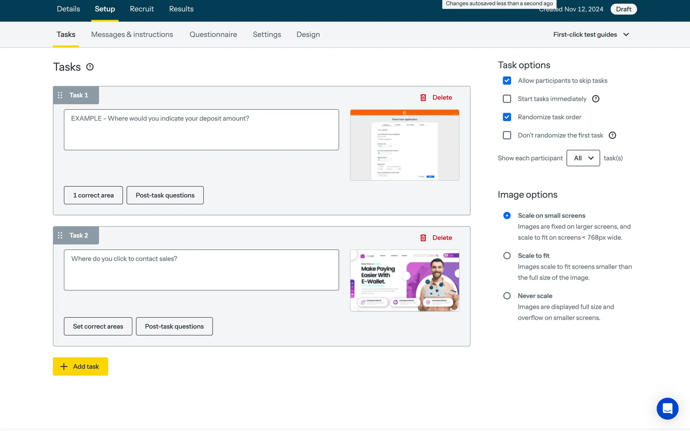The width and height of the screenshot is (690, 431).
Task: Click the Task 2 E-Wallet image thumbnail
Action: coord(405,281)
